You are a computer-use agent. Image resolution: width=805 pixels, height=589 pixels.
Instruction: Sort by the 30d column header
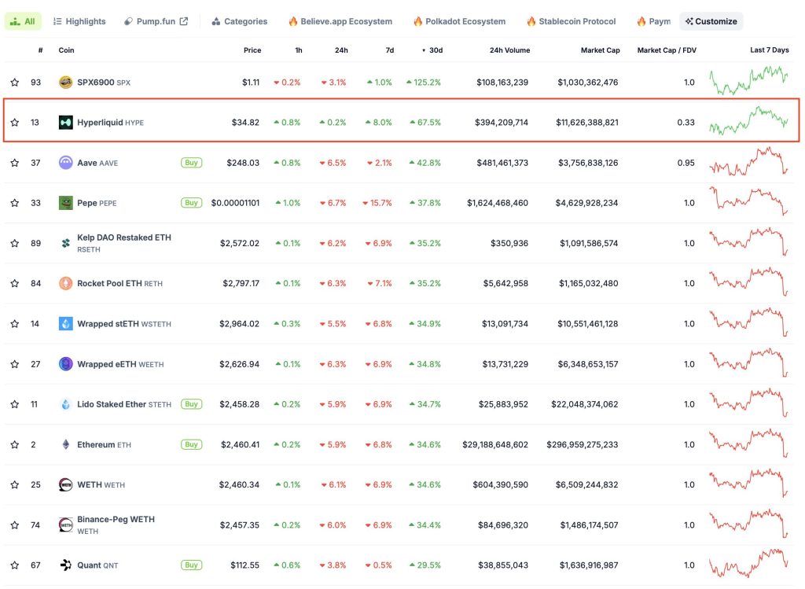[432, 50]
